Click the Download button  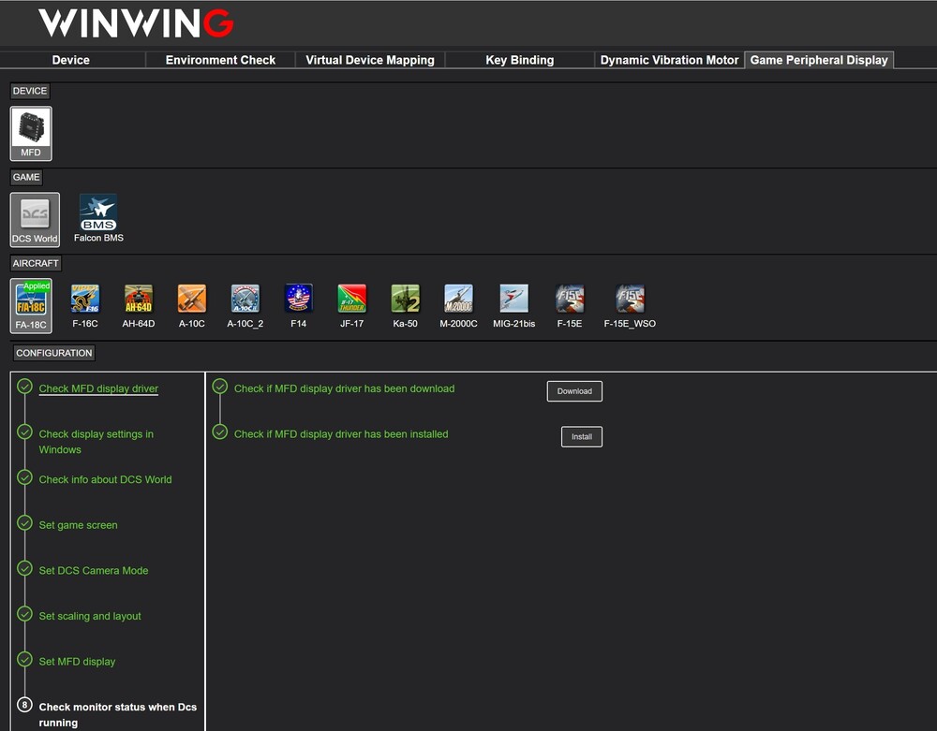coord(574,391)
